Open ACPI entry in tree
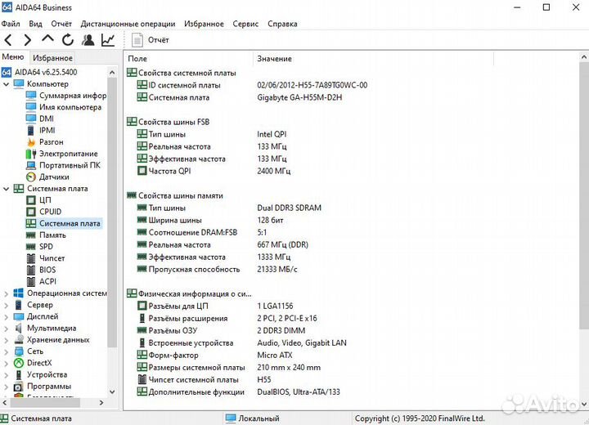This screenshot has height=425, width=589. click(41, 281)
